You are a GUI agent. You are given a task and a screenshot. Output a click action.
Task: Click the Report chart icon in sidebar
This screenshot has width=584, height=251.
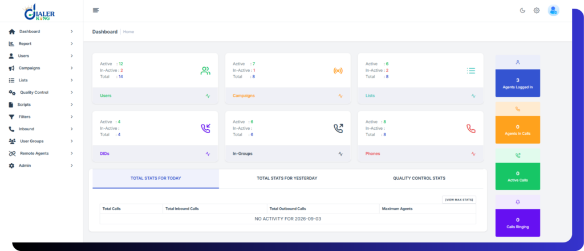tap(11, 44)
